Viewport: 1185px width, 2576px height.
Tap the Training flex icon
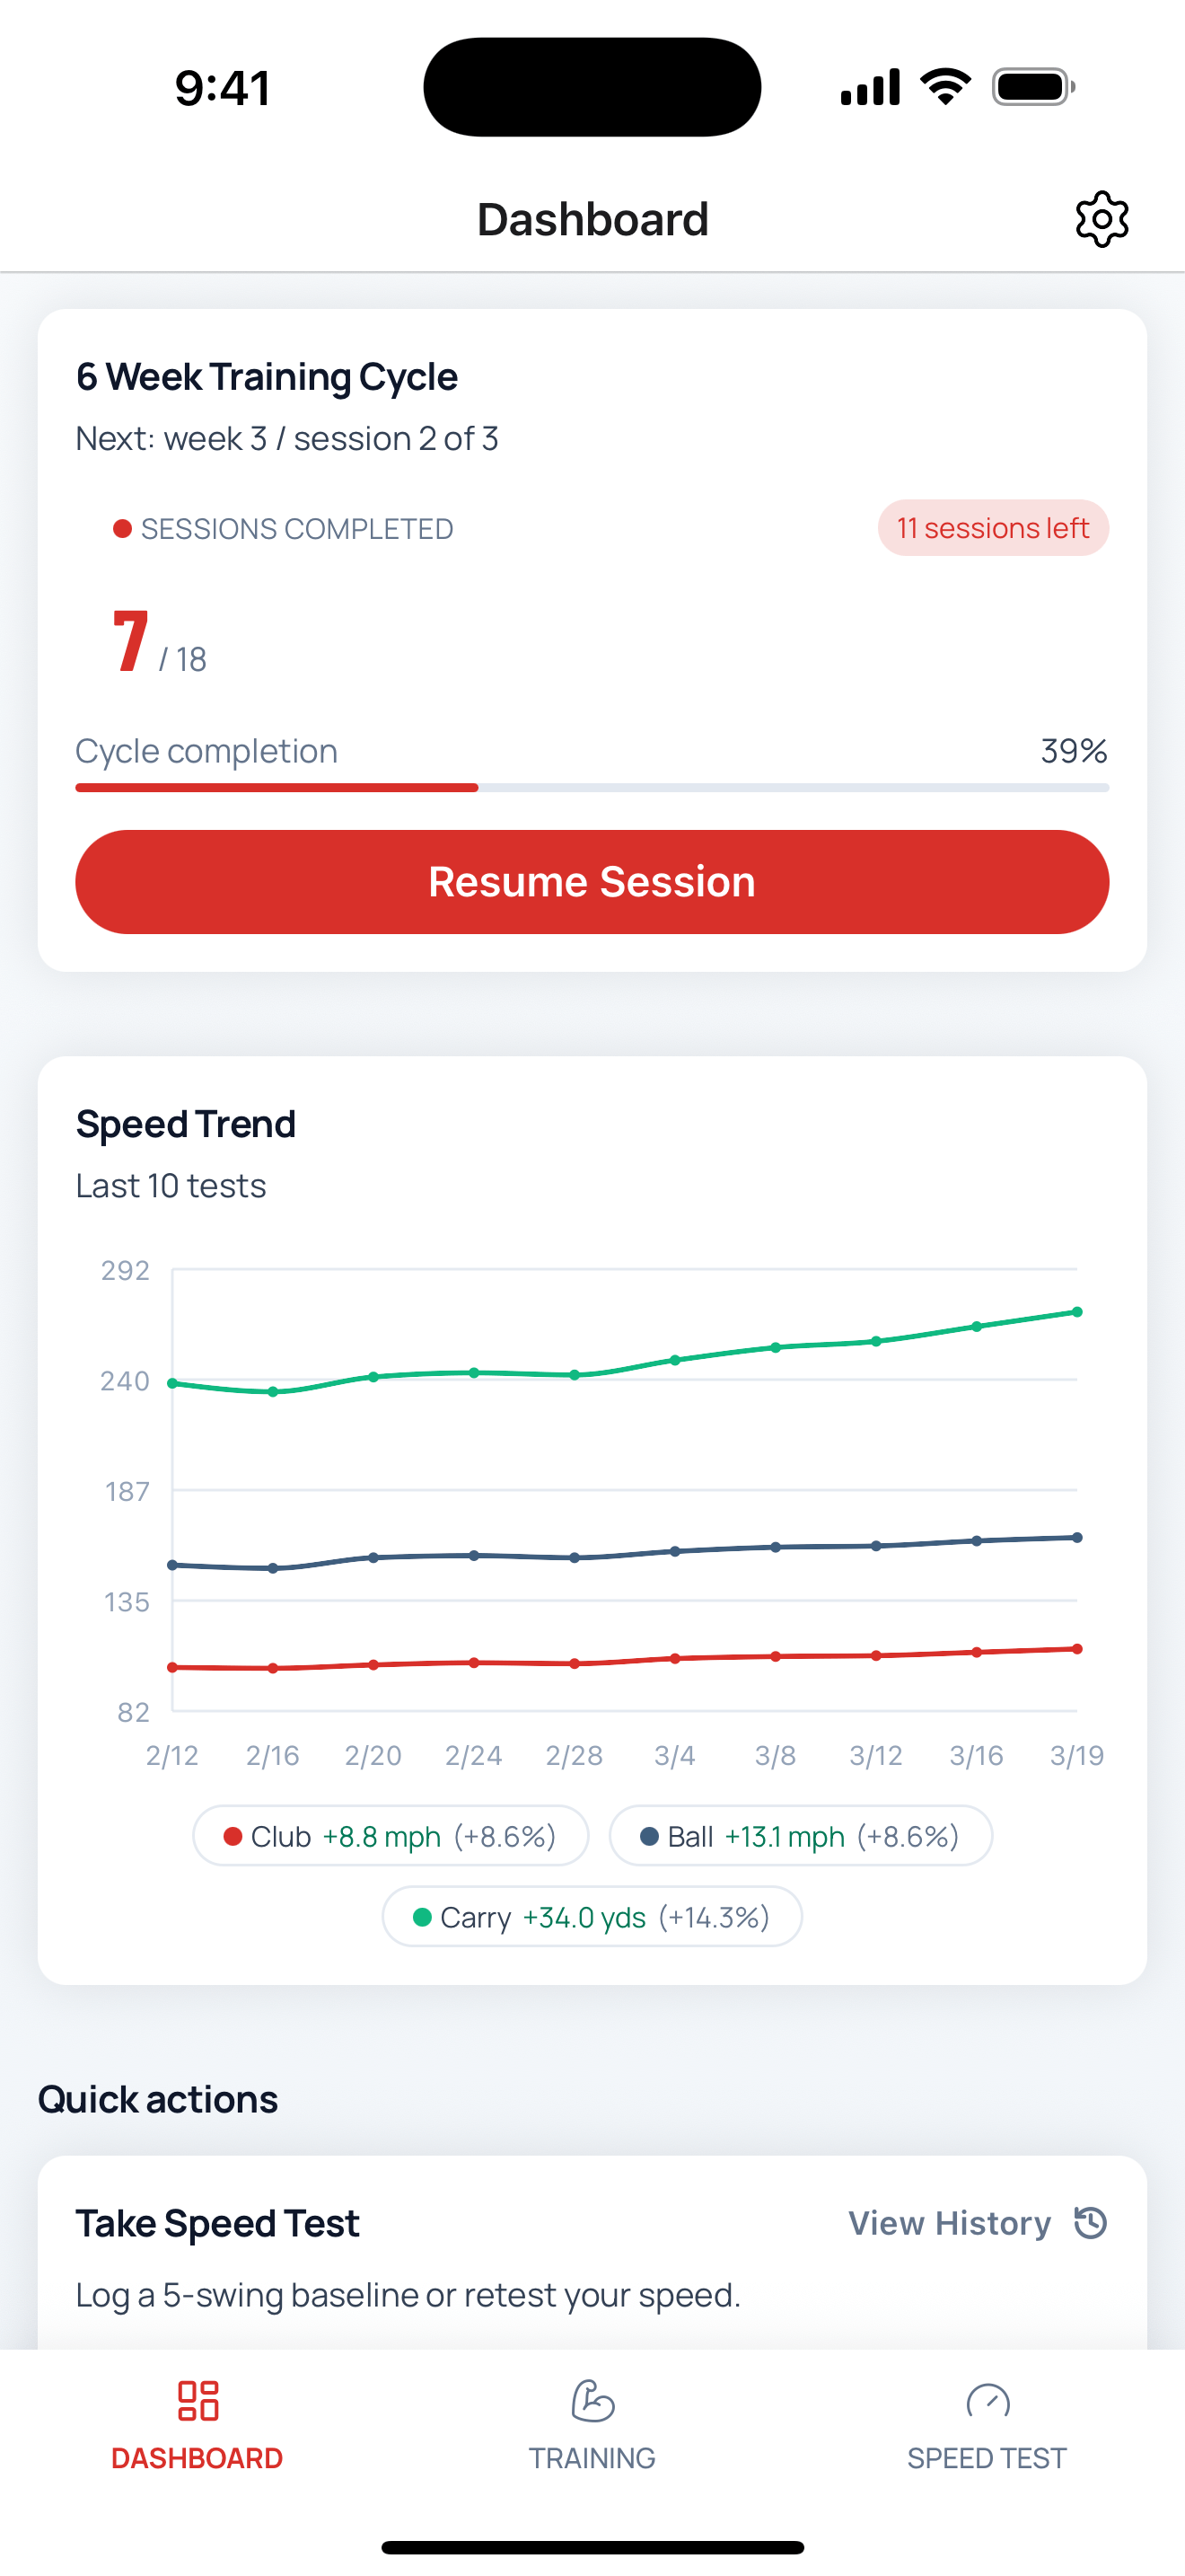pyautogui.click(x=592, y=2402)
